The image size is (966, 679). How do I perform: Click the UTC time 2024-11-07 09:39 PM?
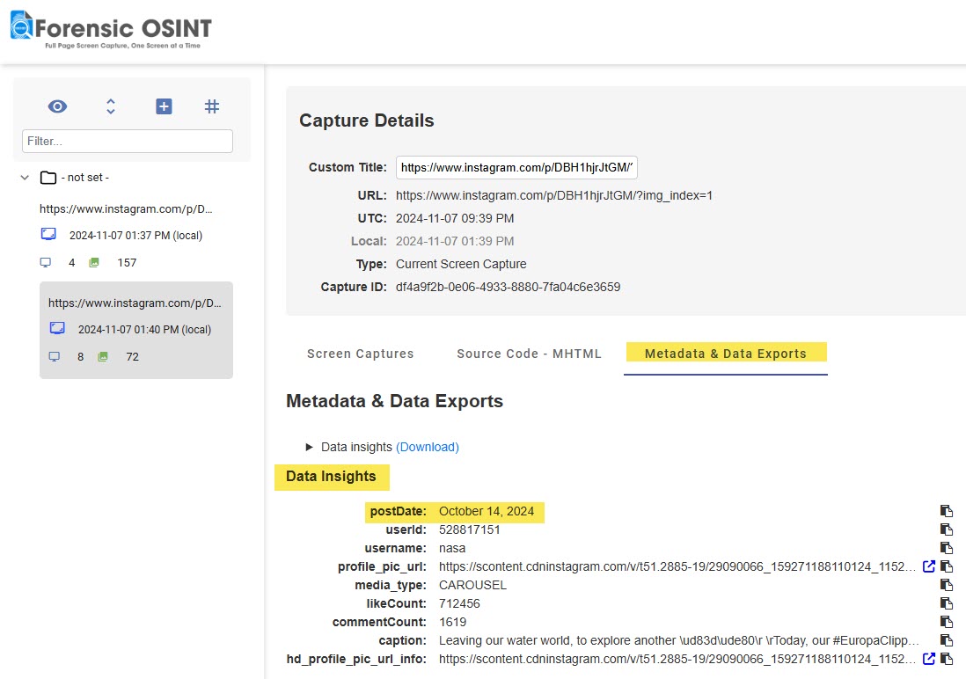click(x=455, y=219)
